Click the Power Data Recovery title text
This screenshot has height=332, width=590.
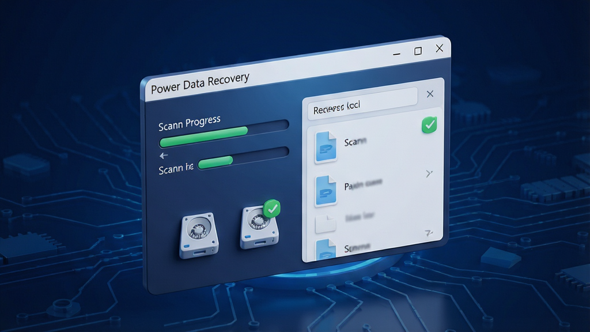click(x=200, y=84)
